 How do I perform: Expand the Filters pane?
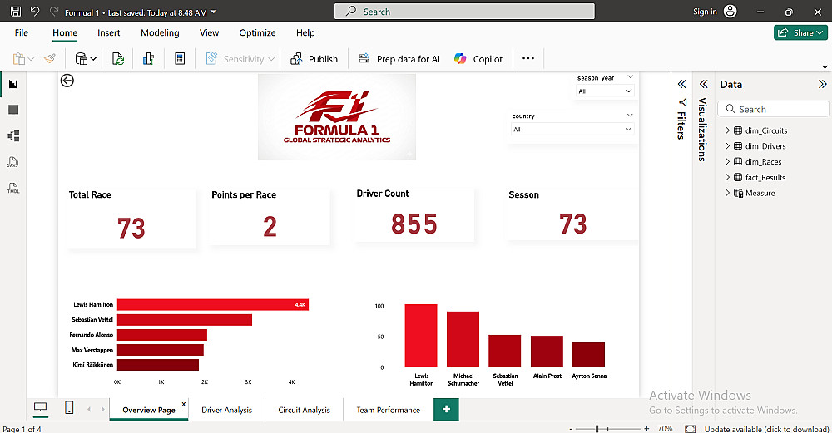[682, 84]
